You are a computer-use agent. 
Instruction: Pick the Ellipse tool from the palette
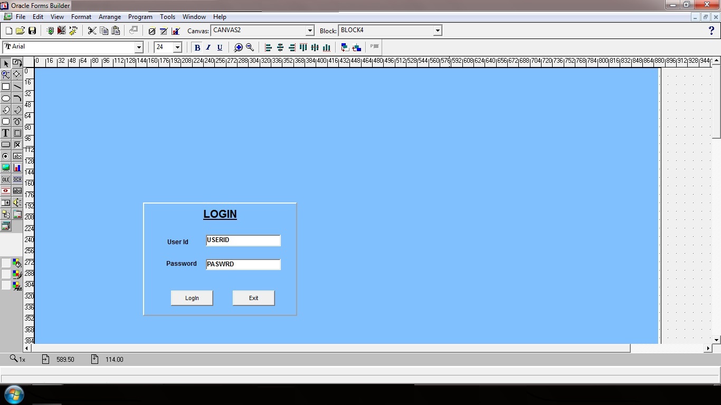tap(5, 98)
